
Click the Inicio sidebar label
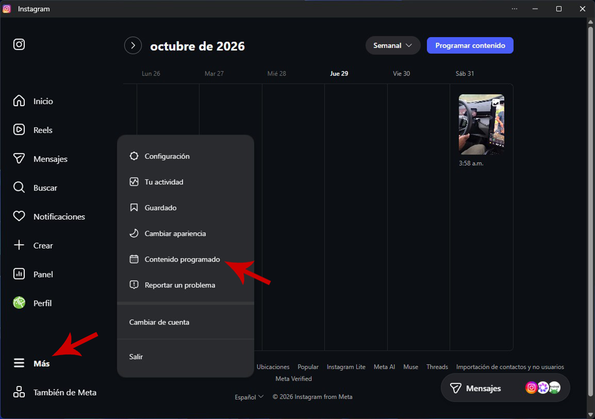pyautogui.click(x=43, y=101)
